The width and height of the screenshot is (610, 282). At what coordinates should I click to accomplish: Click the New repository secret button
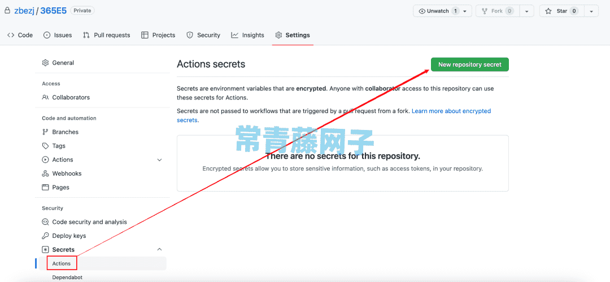tap(469, 64)
